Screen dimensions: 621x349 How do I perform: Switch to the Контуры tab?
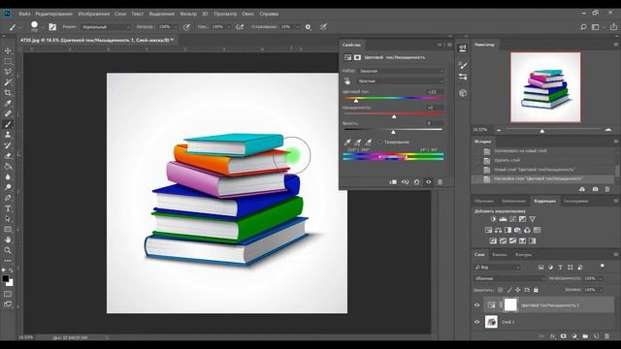pyautogui.click(x=523, y=255)
